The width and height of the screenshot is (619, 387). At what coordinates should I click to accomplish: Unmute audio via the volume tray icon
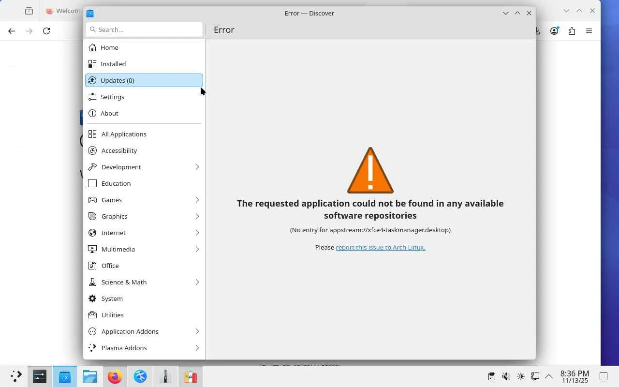coord(506,376)
